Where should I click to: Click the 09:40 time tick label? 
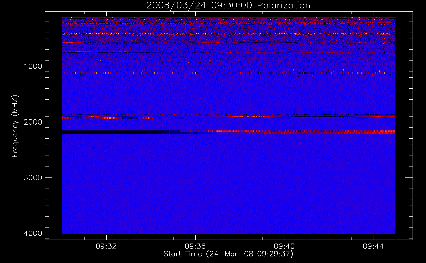coord(284,246)
